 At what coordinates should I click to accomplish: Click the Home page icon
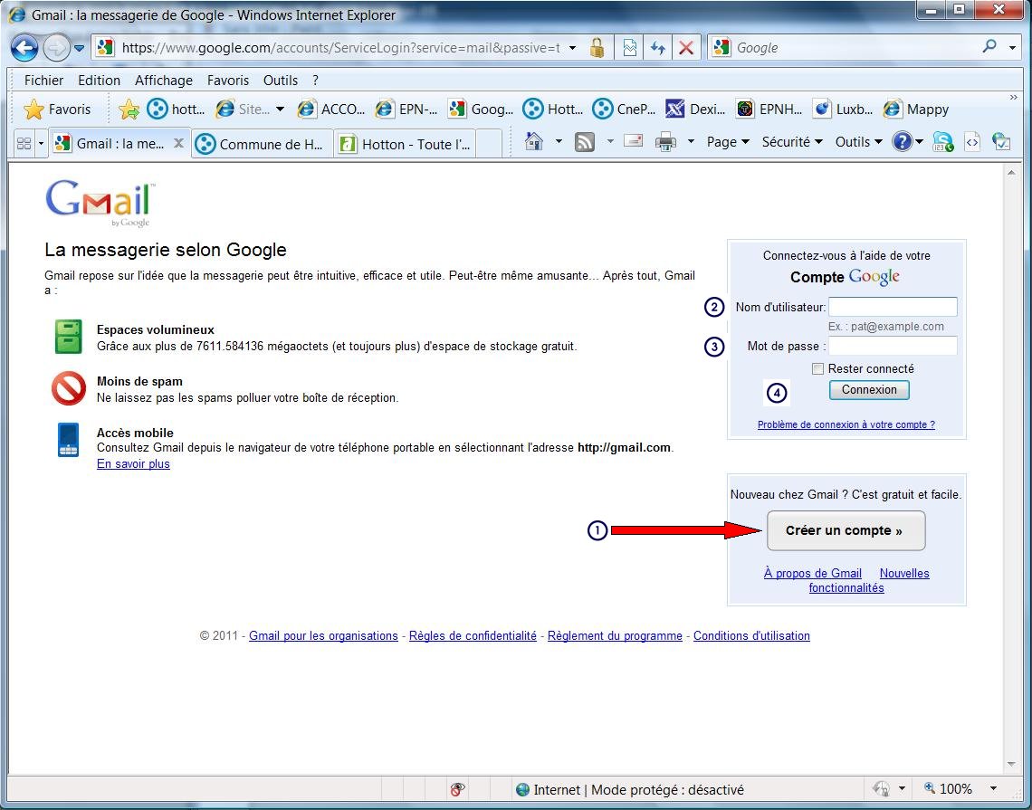(x=534, y=141)
